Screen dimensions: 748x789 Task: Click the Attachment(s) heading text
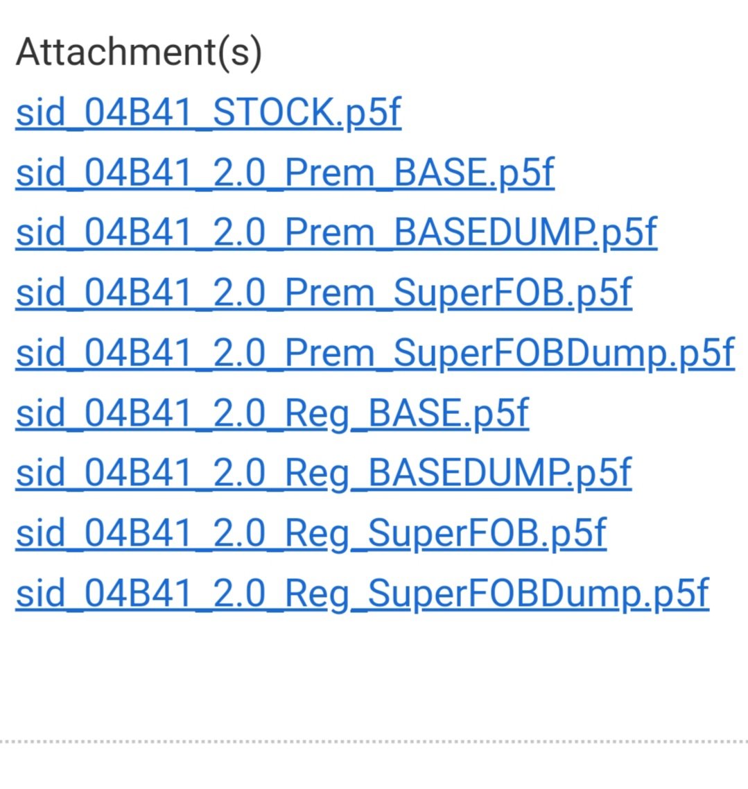(x=139, y=52)
